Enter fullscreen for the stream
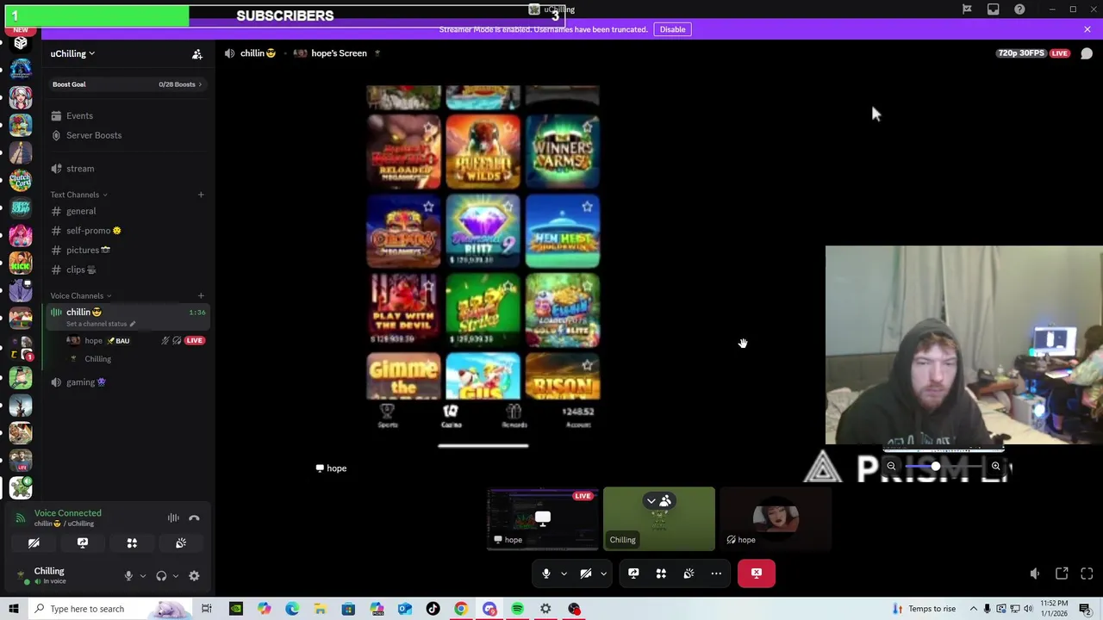This screenshot has width=1103, height=620. pos(1087,573)
